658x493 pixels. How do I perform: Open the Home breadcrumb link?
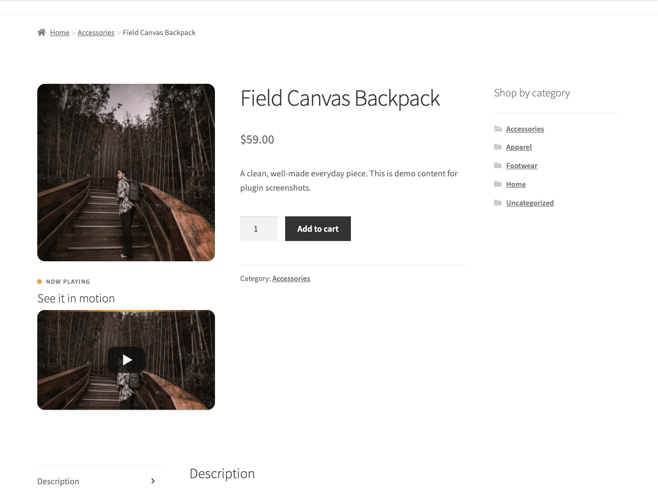59,32
